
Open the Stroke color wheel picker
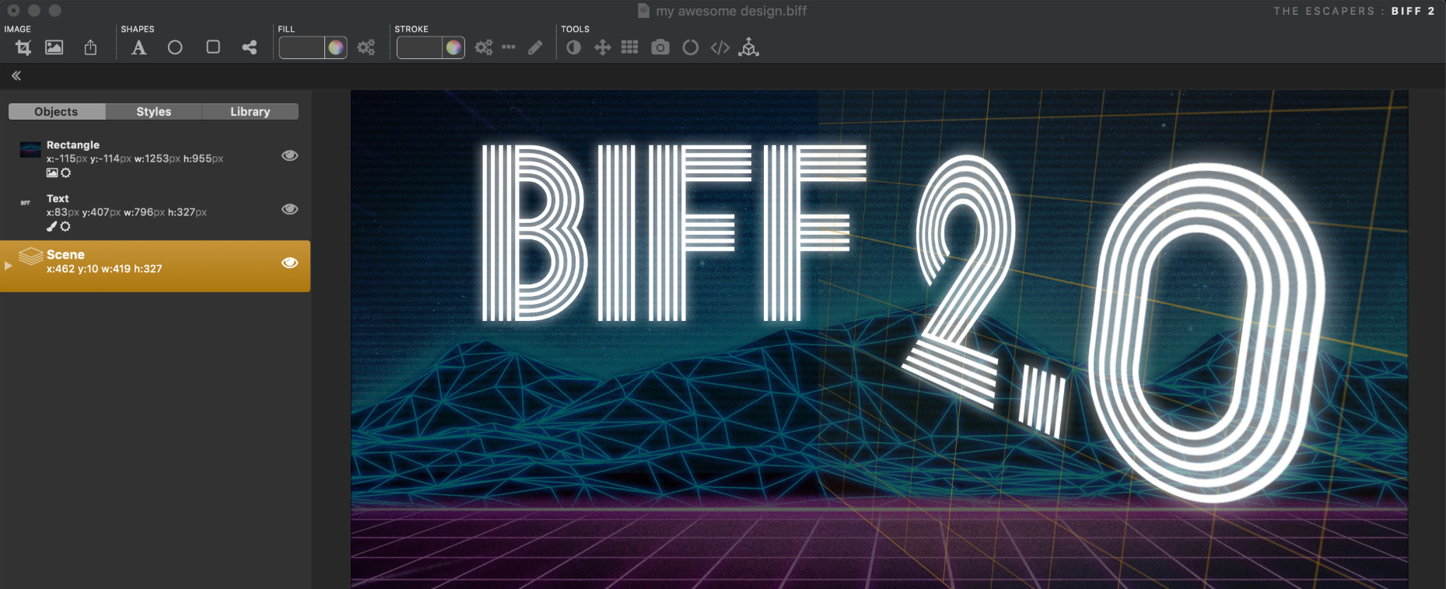(x=453, y=47)
